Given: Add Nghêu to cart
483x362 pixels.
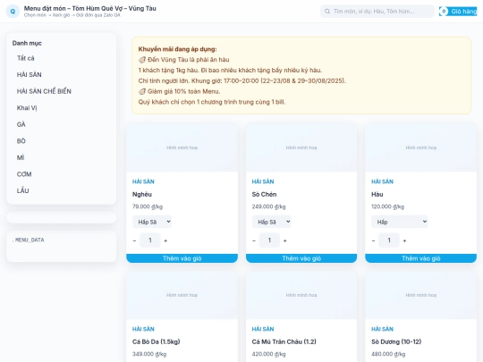Looking at the screenshot, I should [182, 258].
